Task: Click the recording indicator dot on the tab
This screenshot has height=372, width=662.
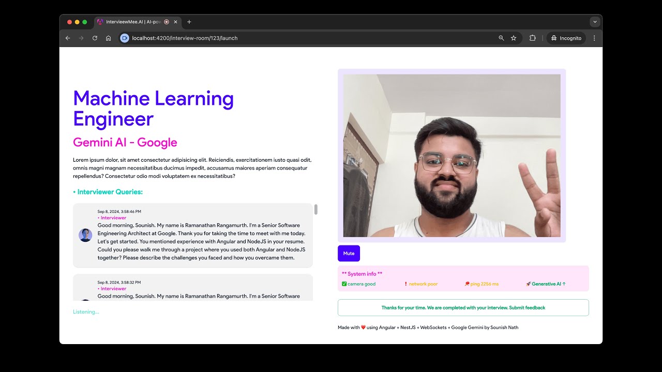Action: point(168,22)
